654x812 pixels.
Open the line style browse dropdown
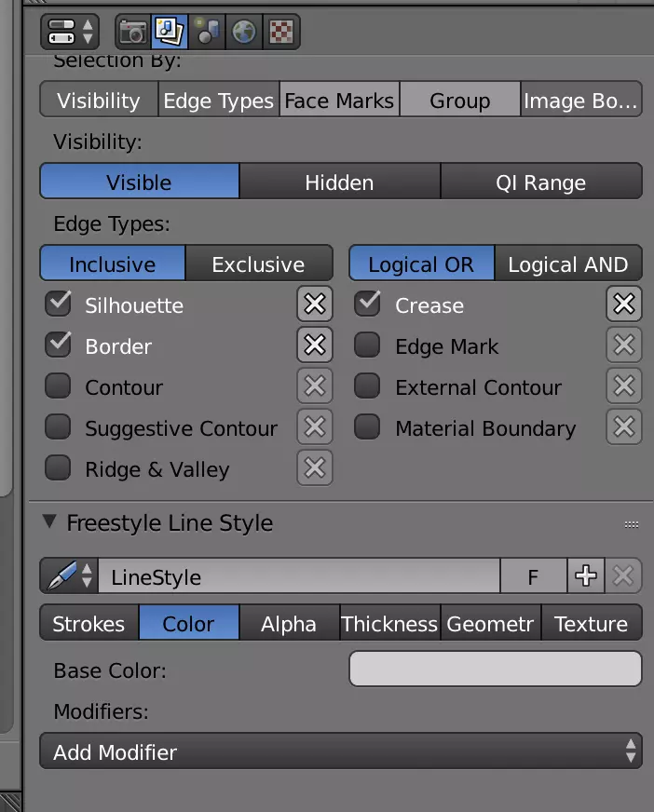click(69, 576)
